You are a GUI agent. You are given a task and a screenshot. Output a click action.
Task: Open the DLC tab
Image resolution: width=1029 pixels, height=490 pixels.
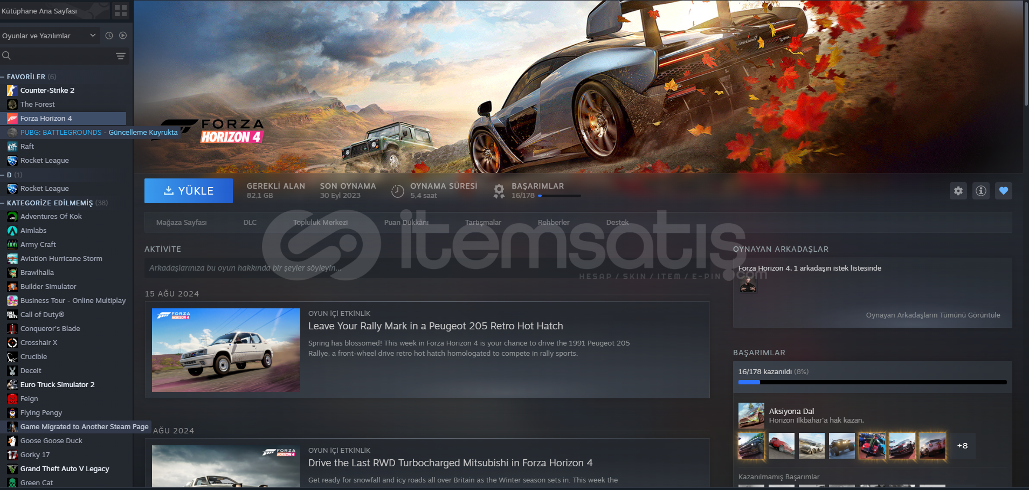[x=250, y=223]
